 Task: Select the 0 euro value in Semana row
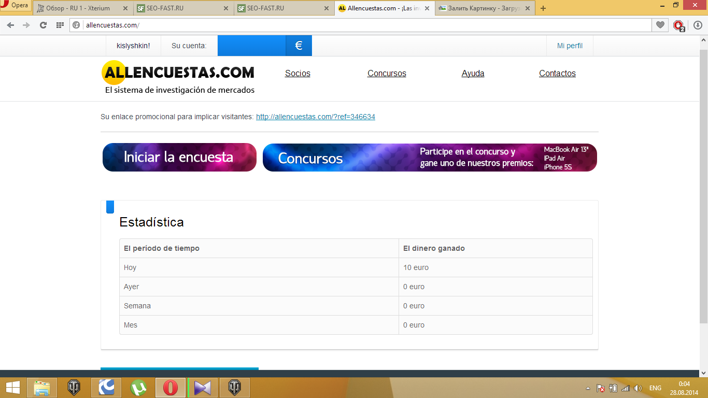point(414,306)
